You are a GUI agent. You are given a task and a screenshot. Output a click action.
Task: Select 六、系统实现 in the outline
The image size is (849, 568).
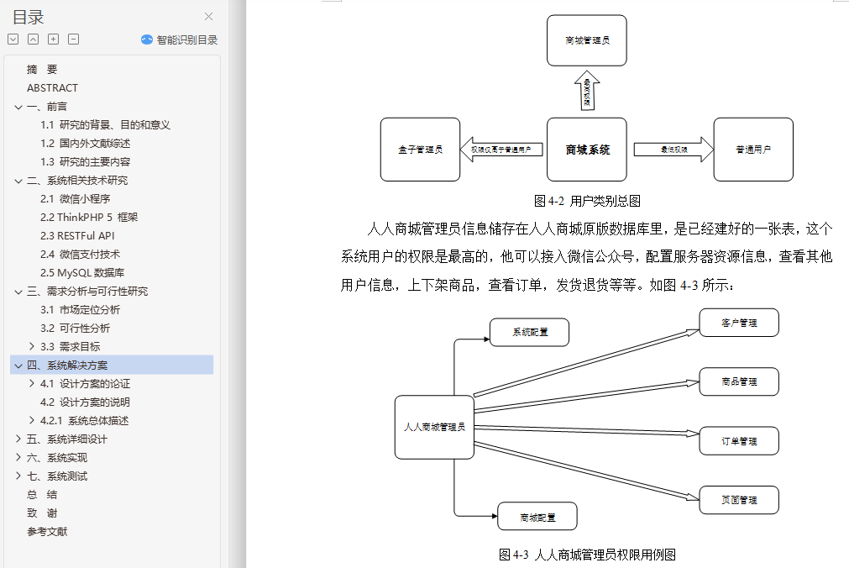57,457
